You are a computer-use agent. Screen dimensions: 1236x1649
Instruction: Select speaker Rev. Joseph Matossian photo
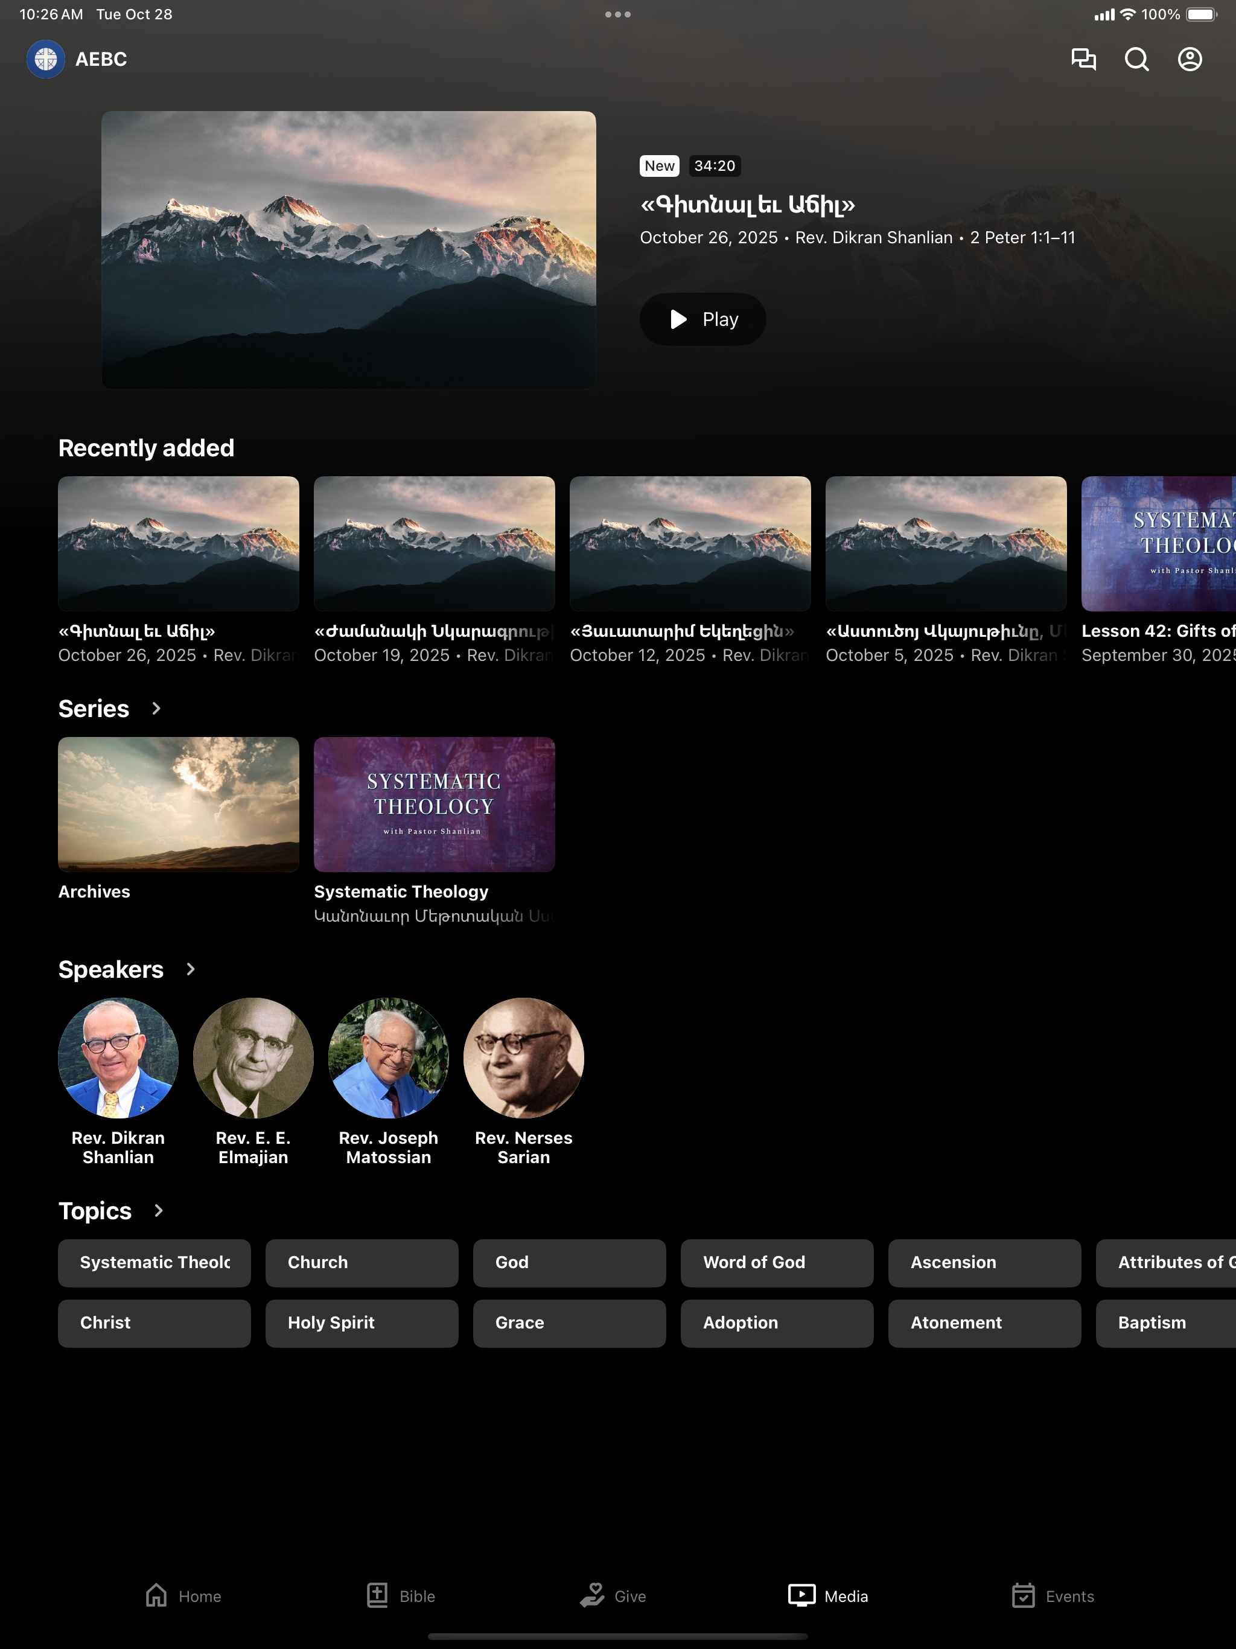click(389, 1058)
